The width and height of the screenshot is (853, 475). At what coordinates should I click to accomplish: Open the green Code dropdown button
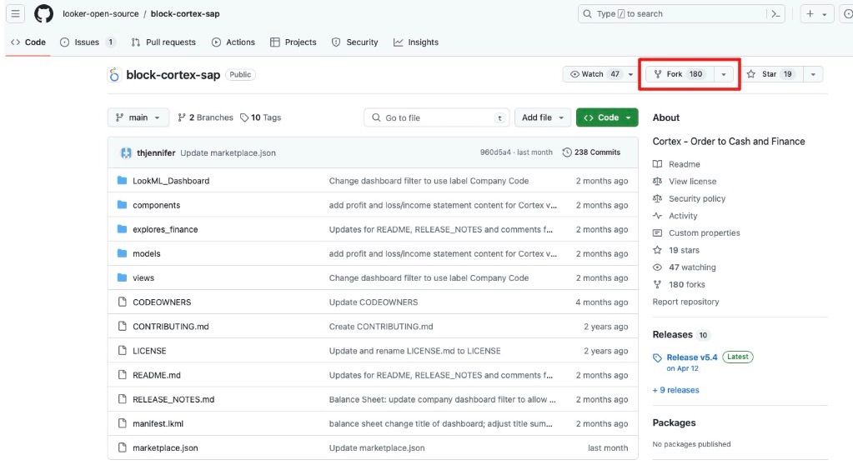pos(607,117)
